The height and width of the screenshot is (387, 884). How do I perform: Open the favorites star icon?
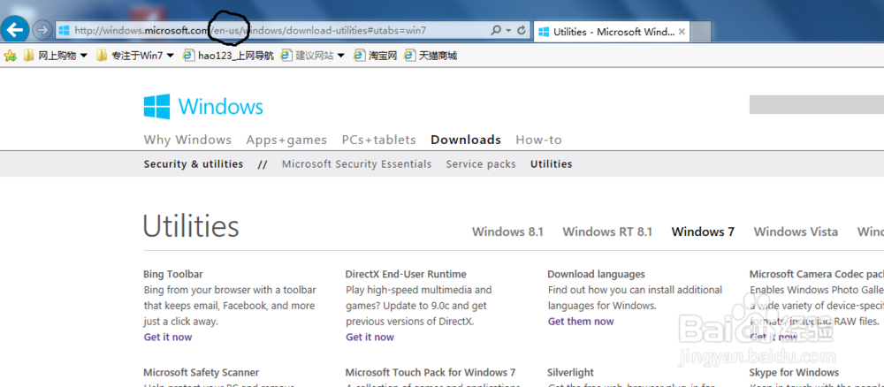[x=10, y=55]
